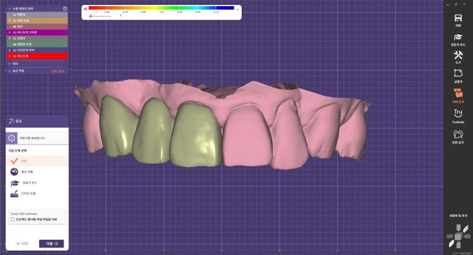The height and width of the screenshot is (255, 473).
Task: Check the box under Close CAD software
Action: (x=13, y=220)
